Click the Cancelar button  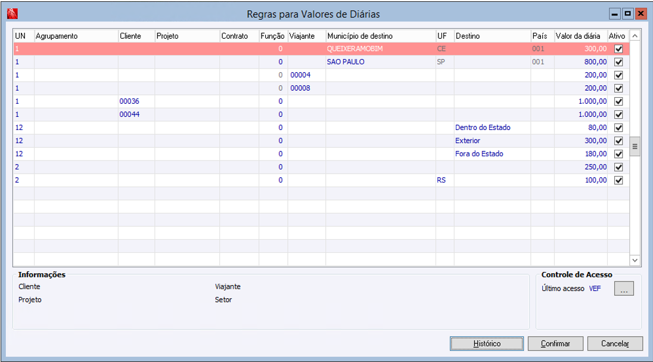click(615, 344)
